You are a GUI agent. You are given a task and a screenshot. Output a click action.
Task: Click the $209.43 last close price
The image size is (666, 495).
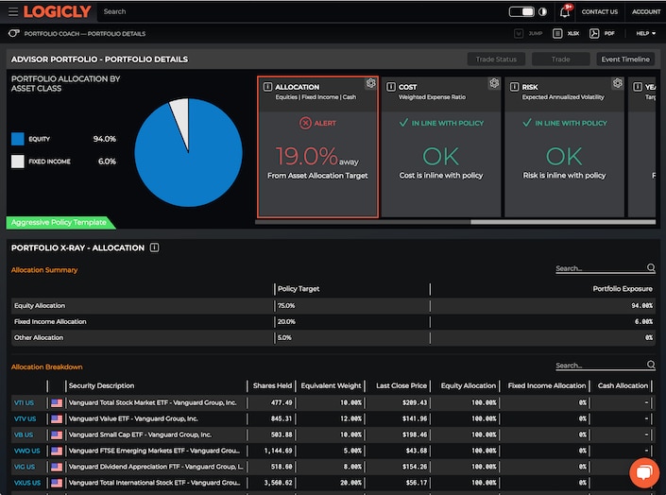click(x=415, y=402)
